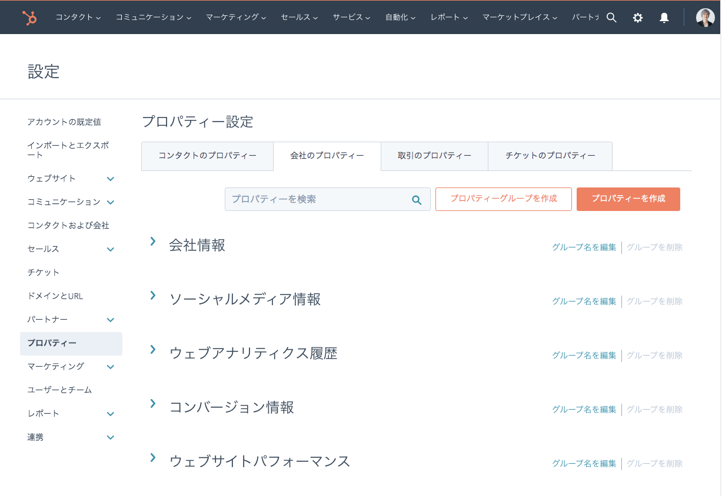Click the プロパティーグループを作成 button

[503, 199]
